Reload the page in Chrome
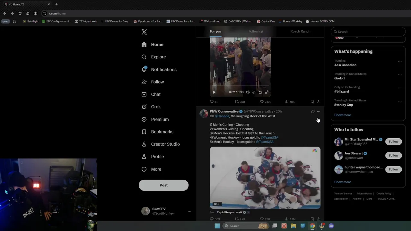The image size is (411, 231). click(x=20, y=13)
